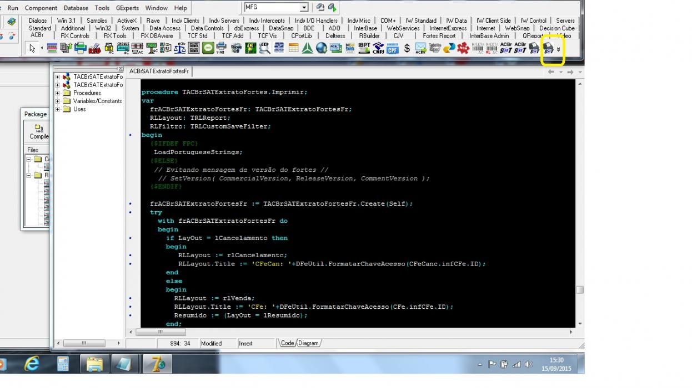Image resolution: width=692 pixels, height=388 pixels.
Task: Select the CEP magnifier component icon
Action: pyautogui.click(x=264, y=48)
